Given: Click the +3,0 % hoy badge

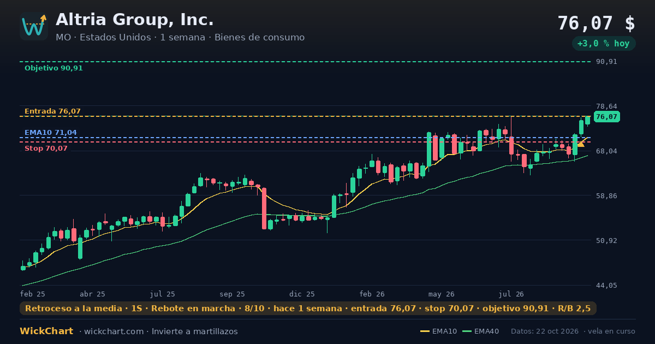Looking at the screenshot, I should [603, 44].
